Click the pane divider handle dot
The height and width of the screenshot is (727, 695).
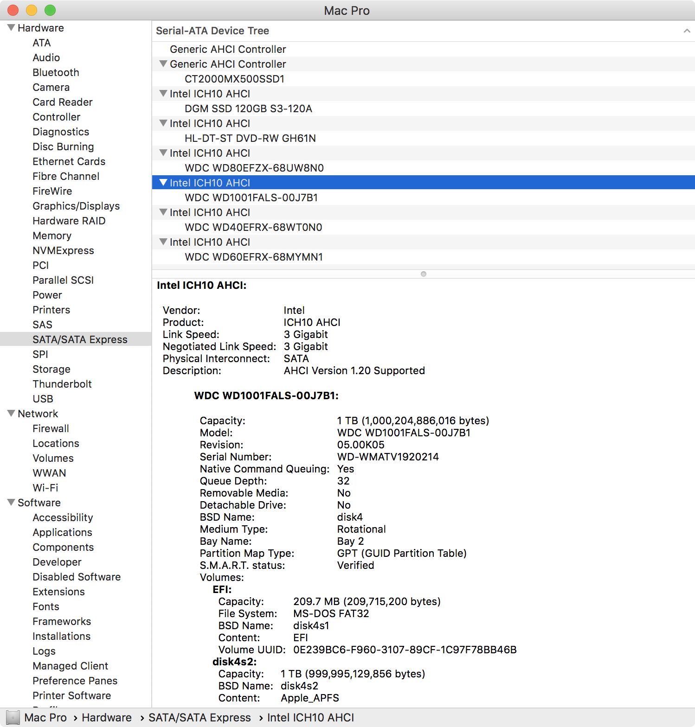point(424,274)
